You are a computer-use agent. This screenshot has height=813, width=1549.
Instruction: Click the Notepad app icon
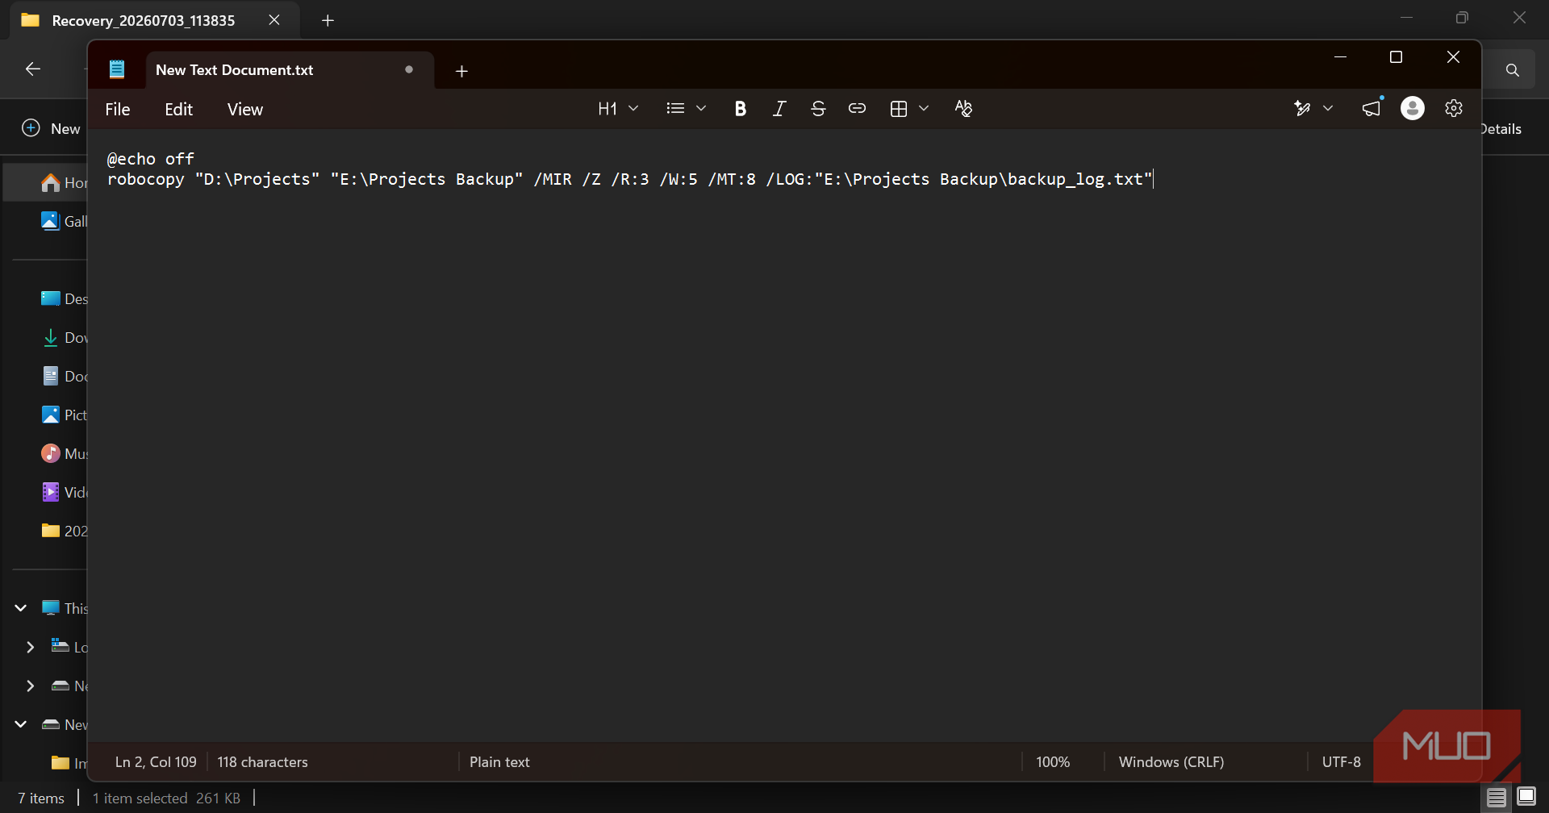[x=117, y=69]
